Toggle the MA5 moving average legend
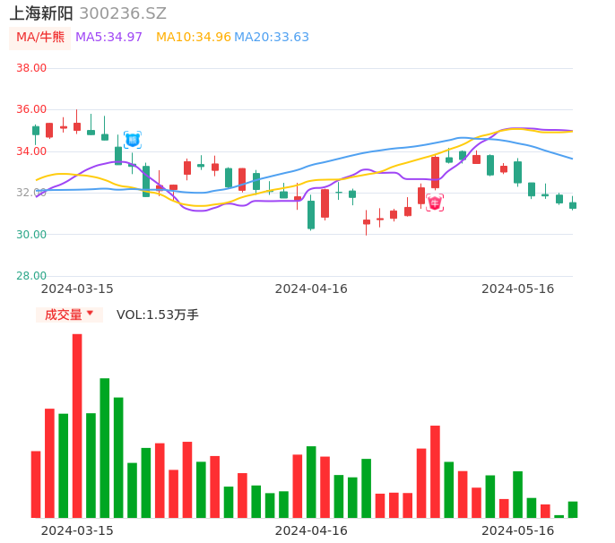The height and width of the screenshot is (543, 615). tap(108, 38)
